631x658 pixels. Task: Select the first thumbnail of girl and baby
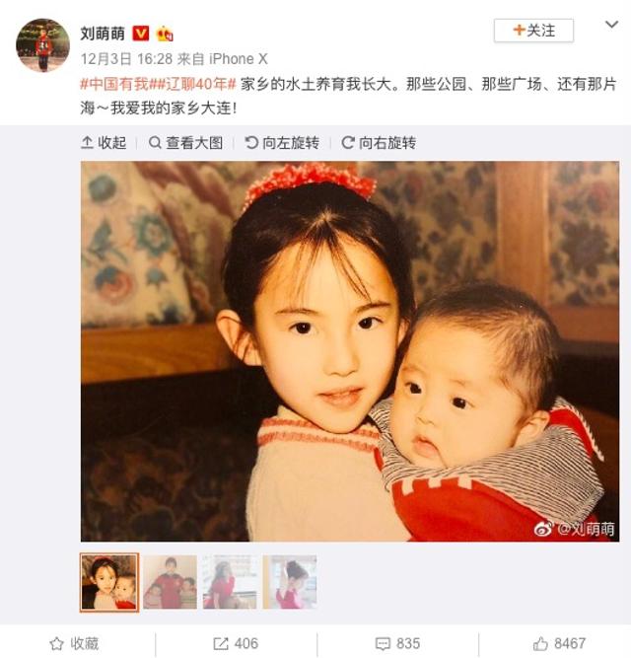109,582
